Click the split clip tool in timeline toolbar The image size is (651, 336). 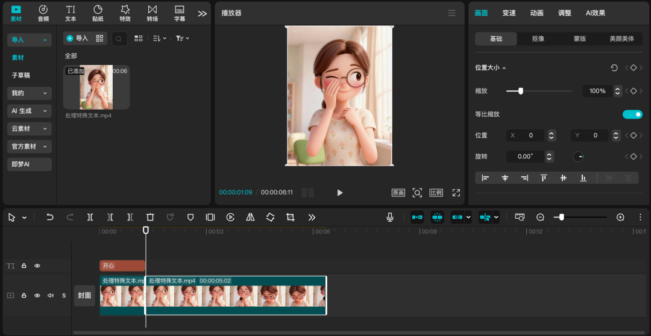point(90,217)
